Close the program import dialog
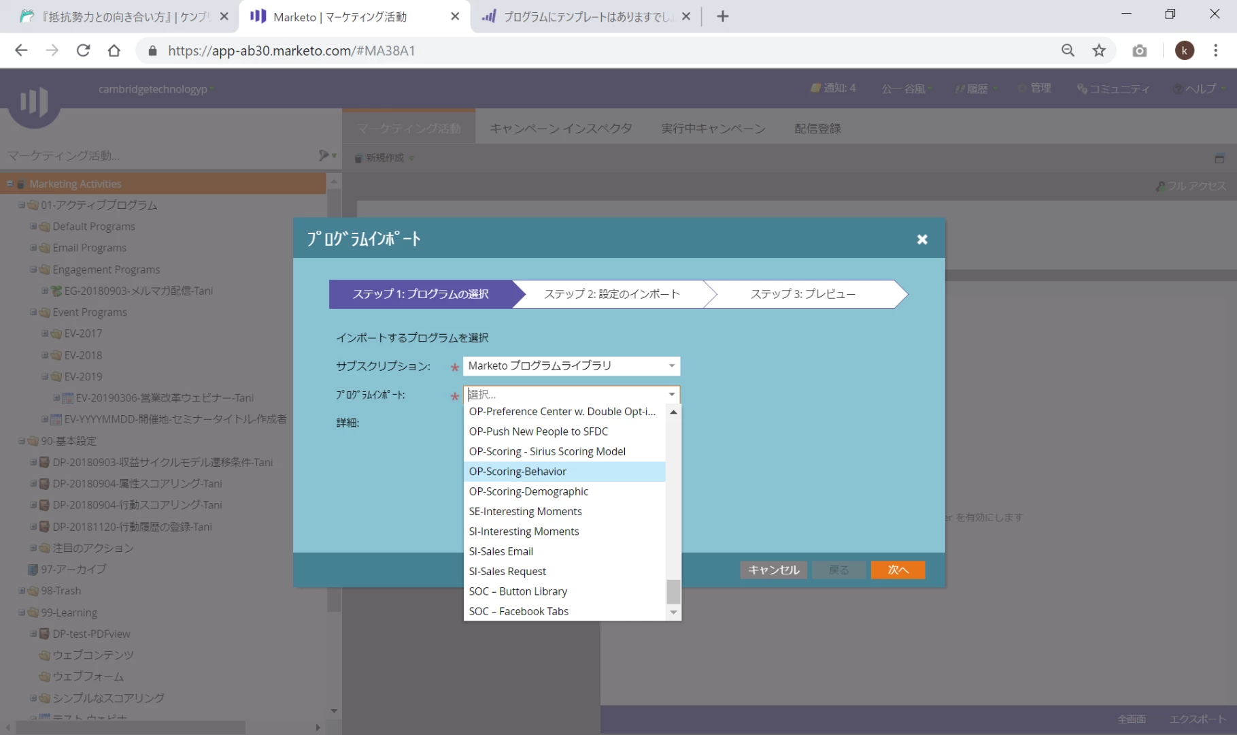 [921, 240]
